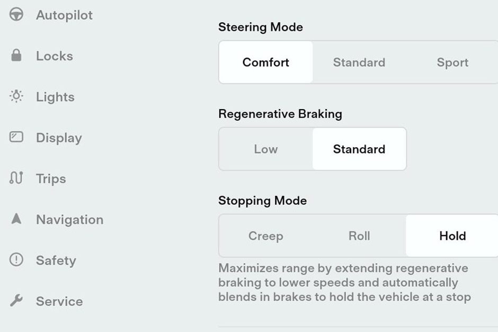Viewport: 498px width, 332px height.
Task: Open the Service settings section
Action: point(59,301)
